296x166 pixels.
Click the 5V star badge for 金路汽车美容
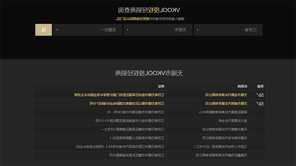pyautogui.click(x=260, y=95)
